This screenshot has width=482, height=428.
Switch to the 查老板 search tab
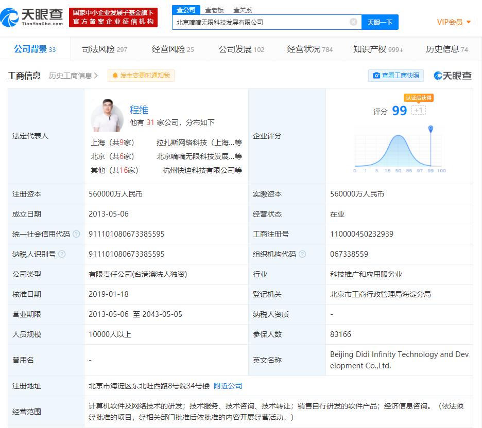214,10
